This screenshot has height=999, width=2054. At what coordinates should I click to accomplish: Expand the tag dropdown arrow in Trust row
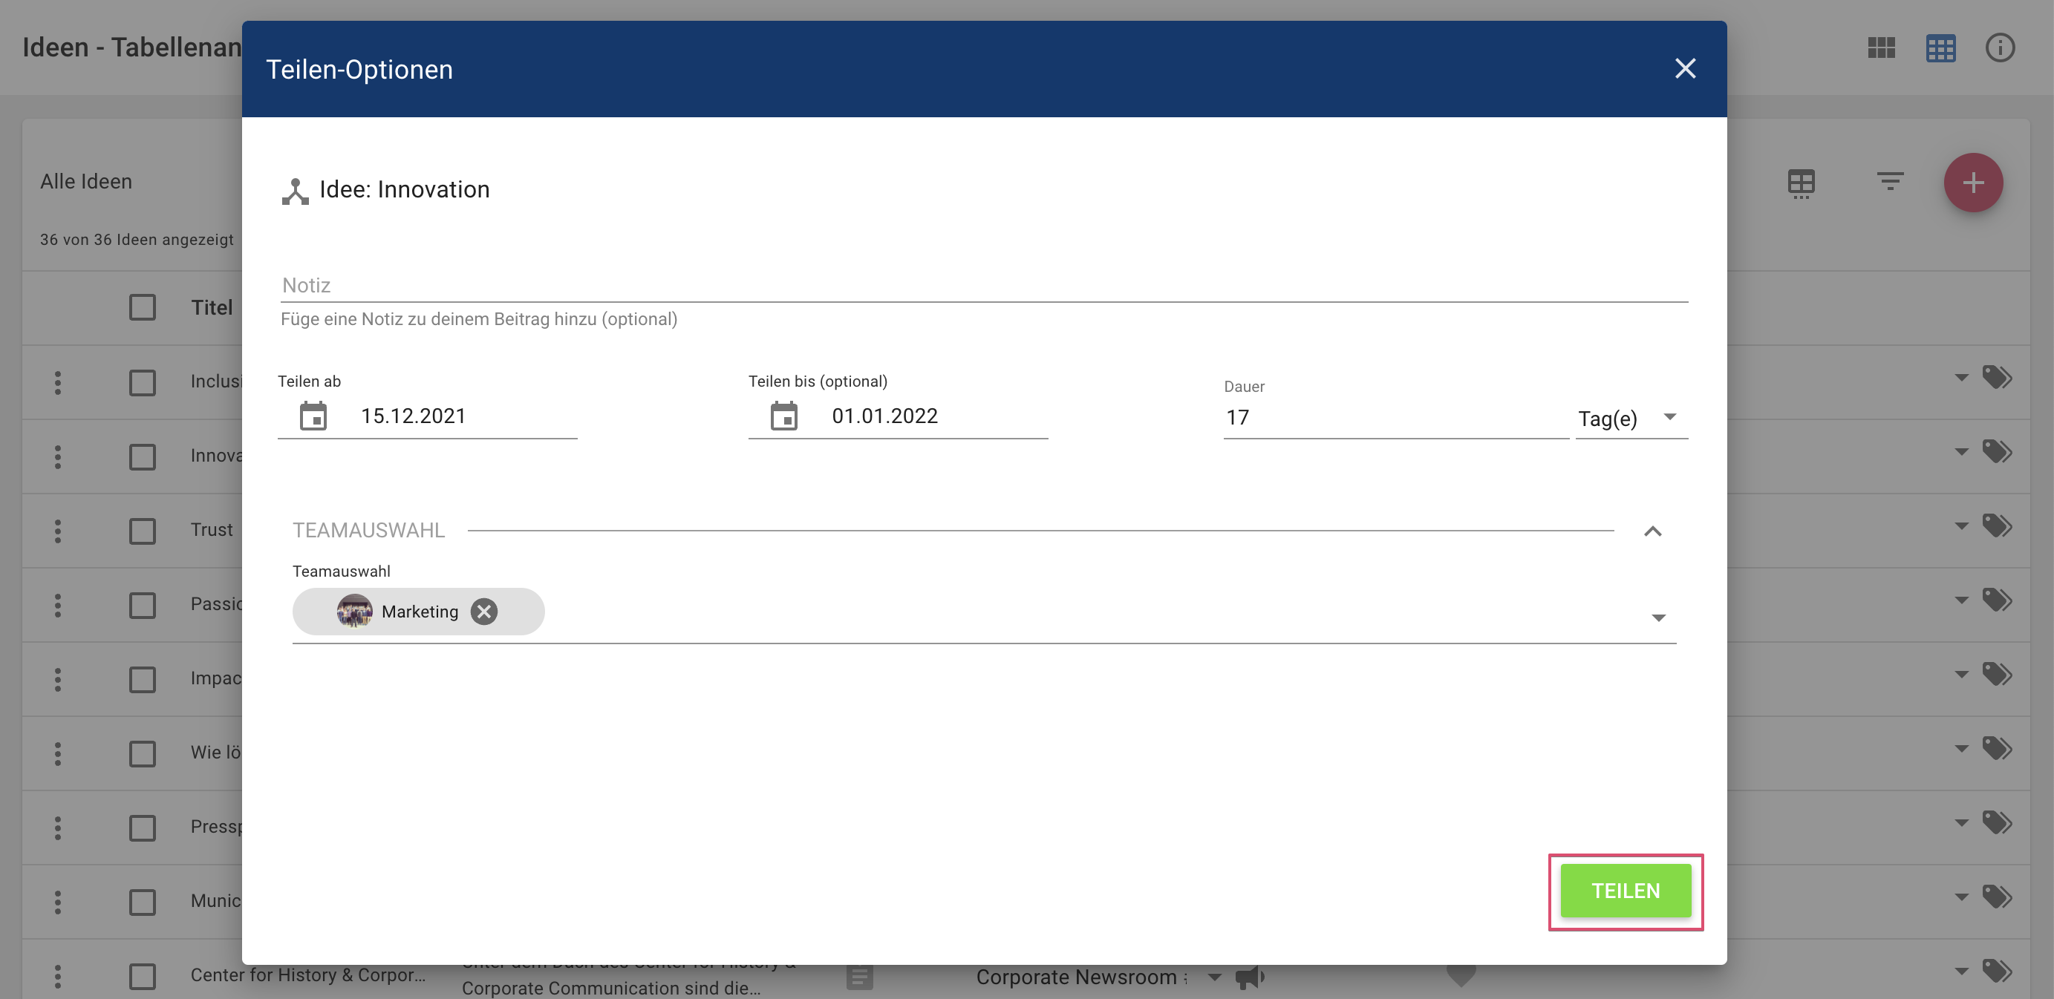click(x=1961, y=525)
